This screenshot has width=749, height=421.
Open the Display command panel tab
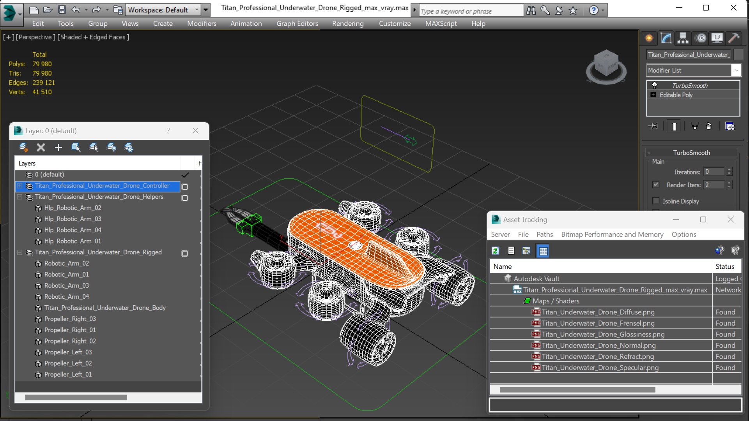click(x=717, y=38)
